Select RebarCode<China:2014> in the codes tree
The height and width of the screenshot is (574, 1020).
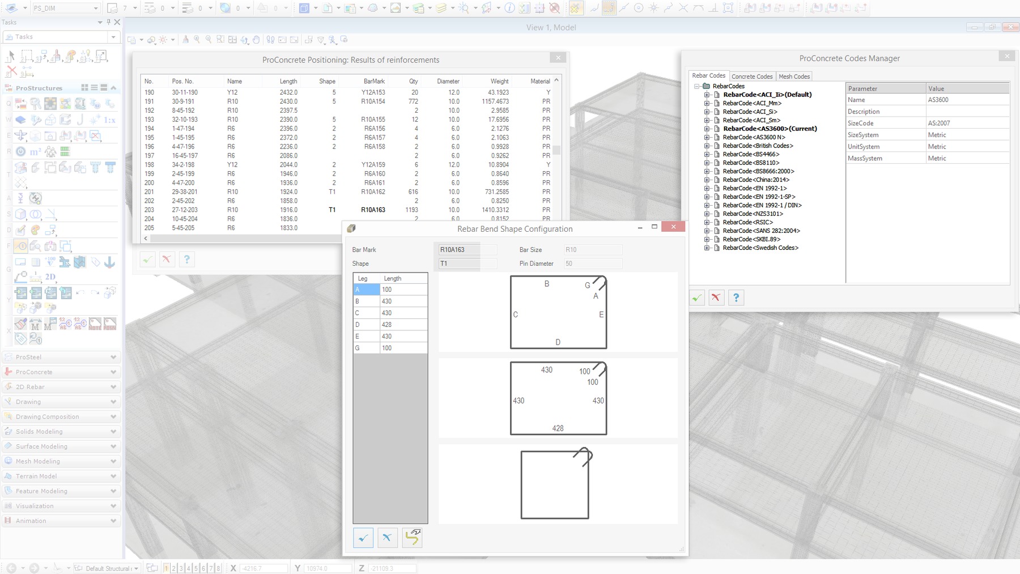(x=755, y=180)
